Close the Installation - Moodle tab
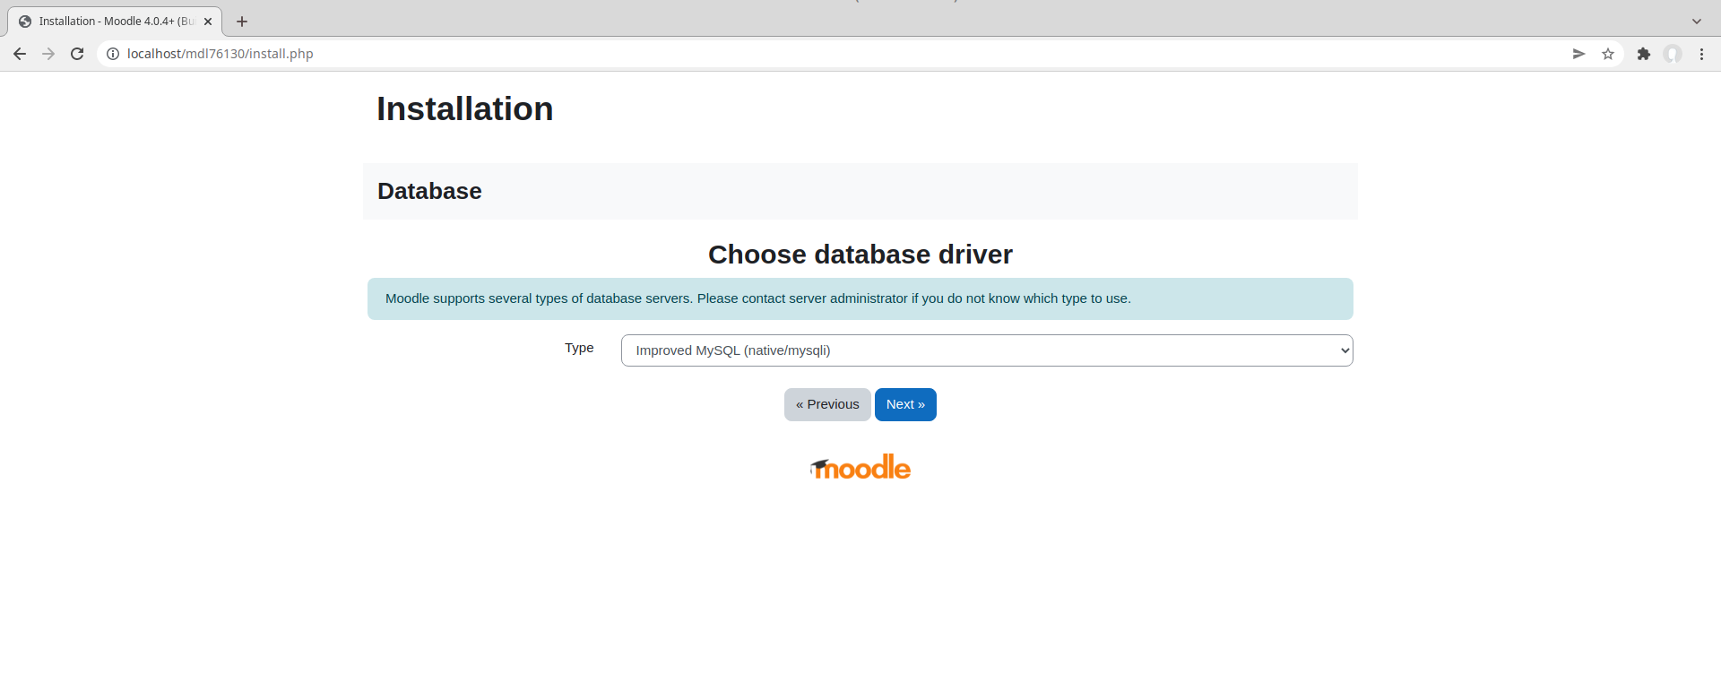Viewport: 1721px width, 674px height. (208, 22)
